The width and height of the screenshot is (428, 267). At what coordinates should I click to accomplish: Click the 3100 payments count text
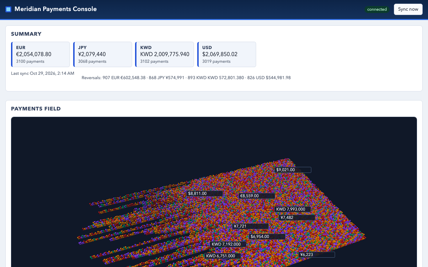(x=30, y=62)
